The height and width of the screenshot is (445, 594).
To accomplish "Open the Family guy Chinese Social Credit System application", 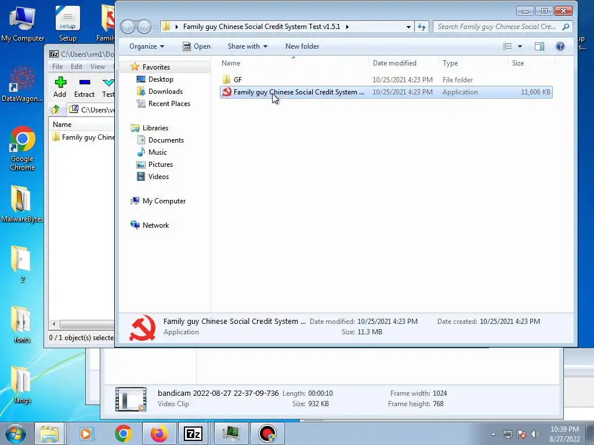I will click(x=386, y=92).
